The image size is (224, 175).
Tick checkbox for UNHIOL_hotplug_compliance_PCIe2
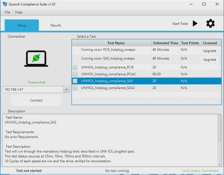tap(75, 74)
